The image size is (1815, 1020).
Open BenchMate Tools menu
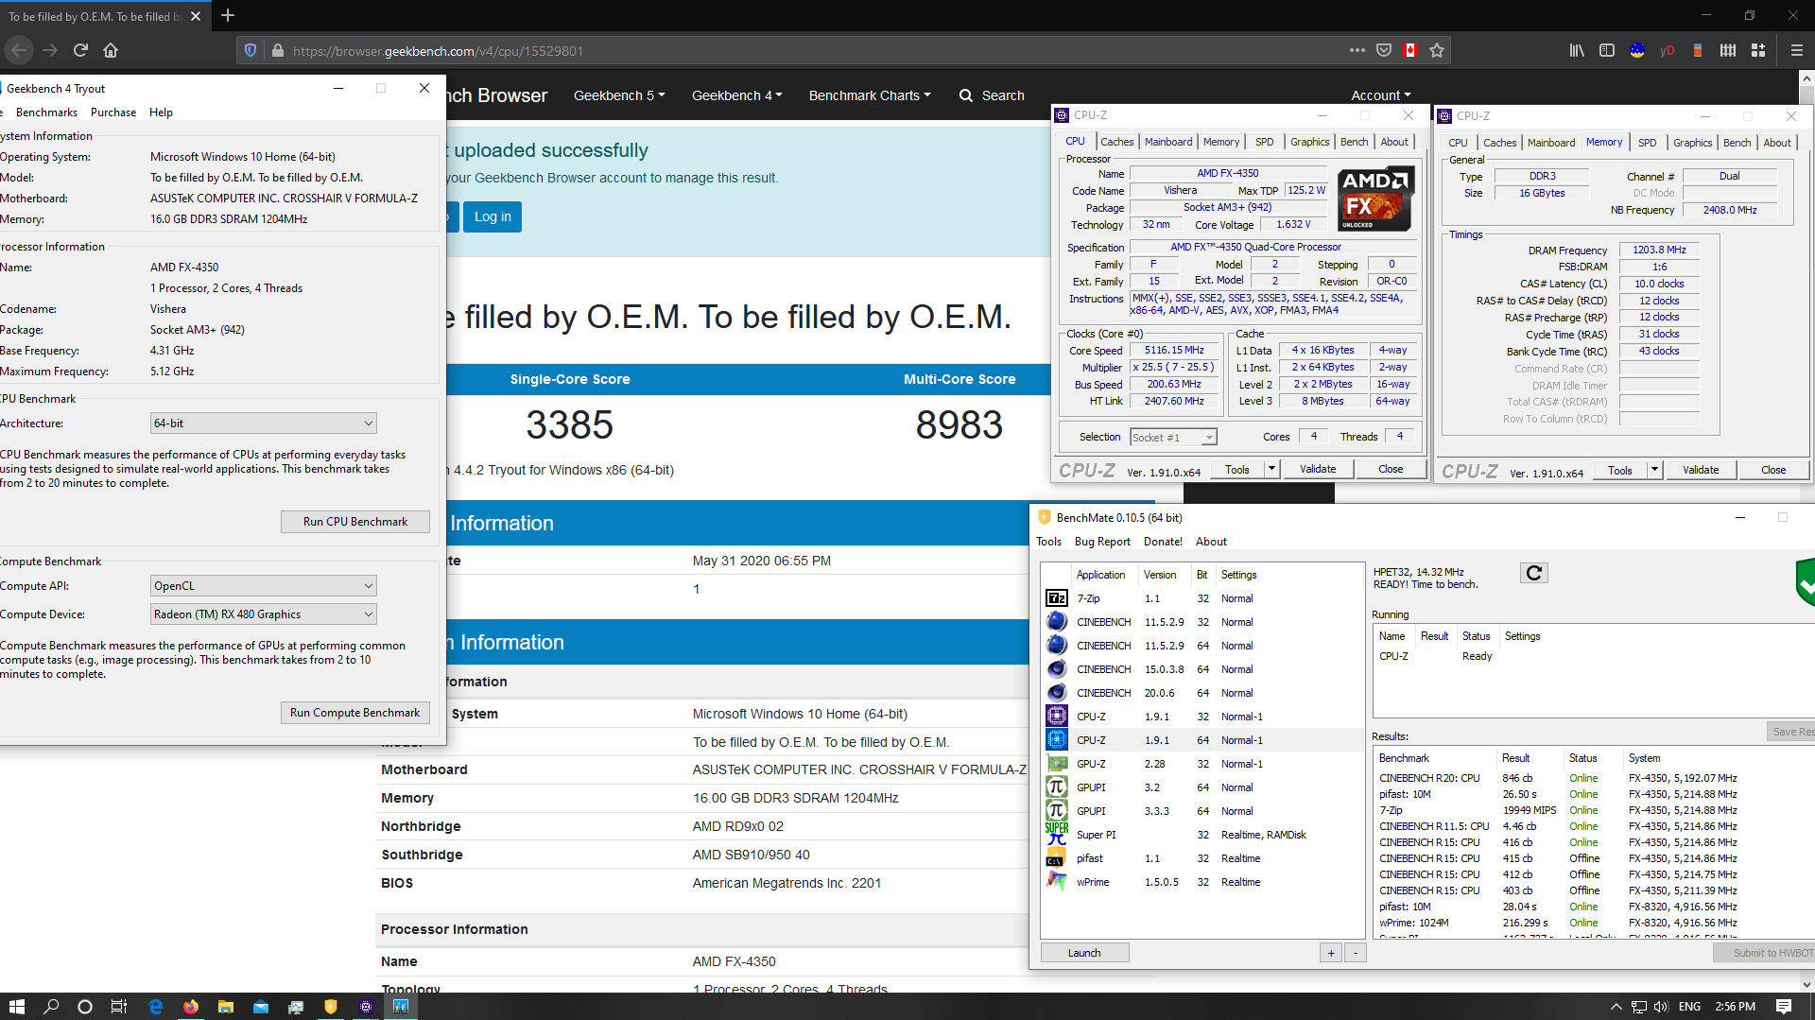coord(1048,542)
